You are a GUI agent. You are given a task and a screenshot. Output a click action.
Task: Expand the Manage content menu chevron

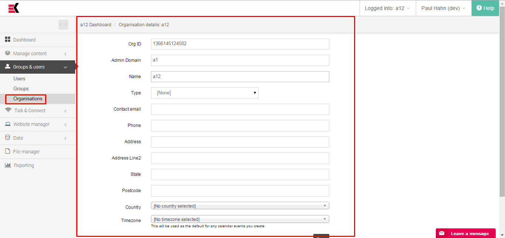tap(65, 54)
